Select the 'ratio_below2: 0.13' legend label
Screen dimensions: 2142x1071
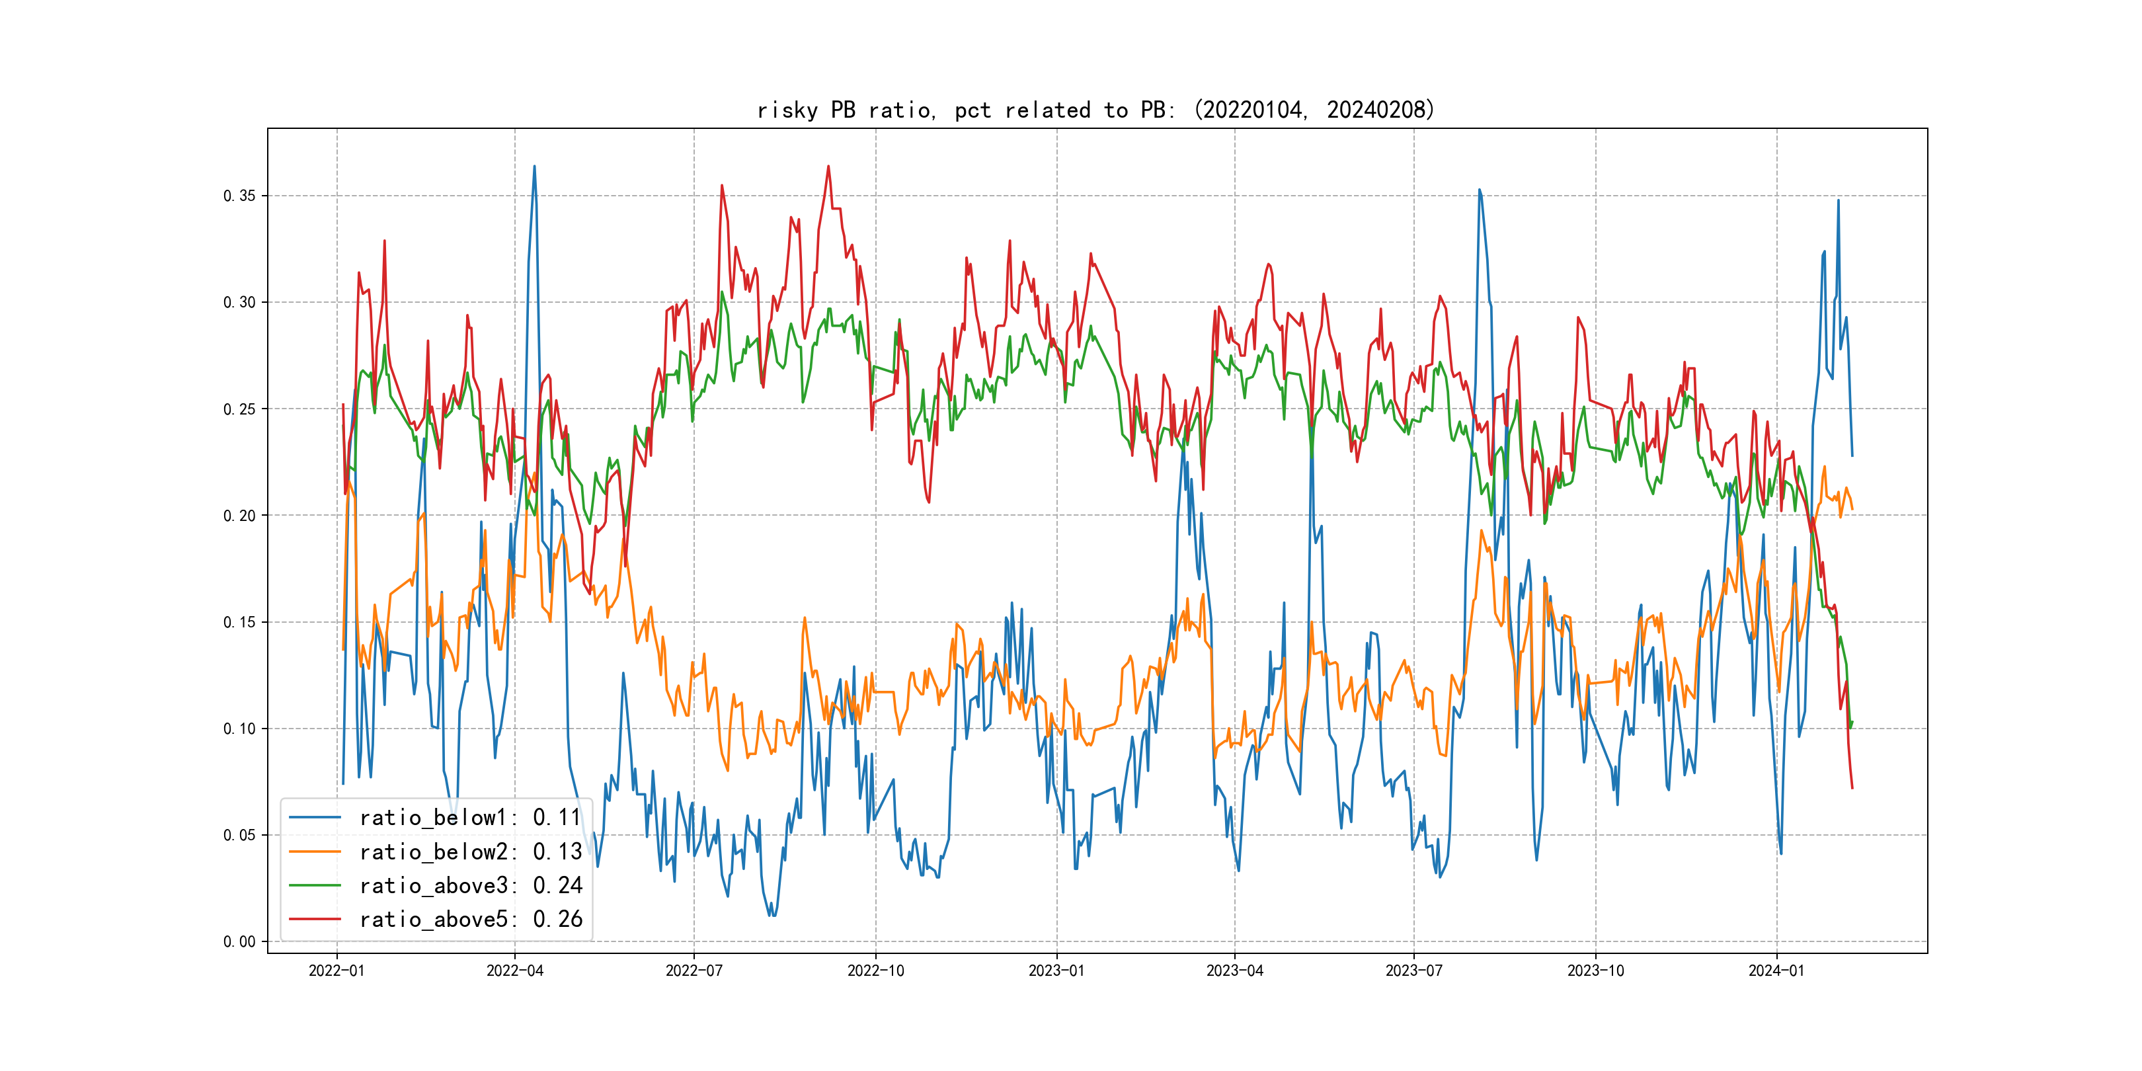(470, 852)
